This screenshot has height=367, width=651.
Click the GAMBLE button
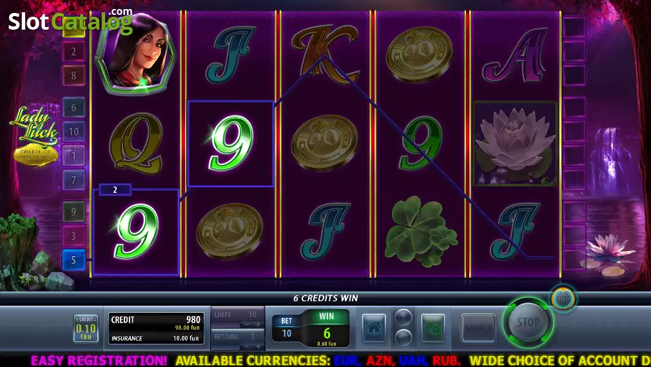(x=478, y=328)
